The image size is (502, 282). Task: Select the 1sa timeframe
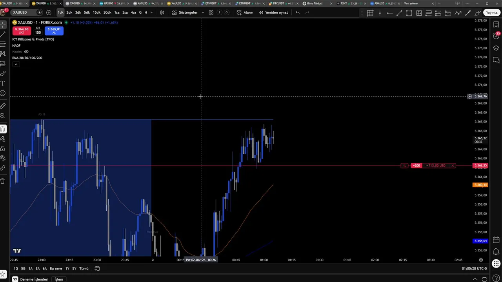coord(117,13)
